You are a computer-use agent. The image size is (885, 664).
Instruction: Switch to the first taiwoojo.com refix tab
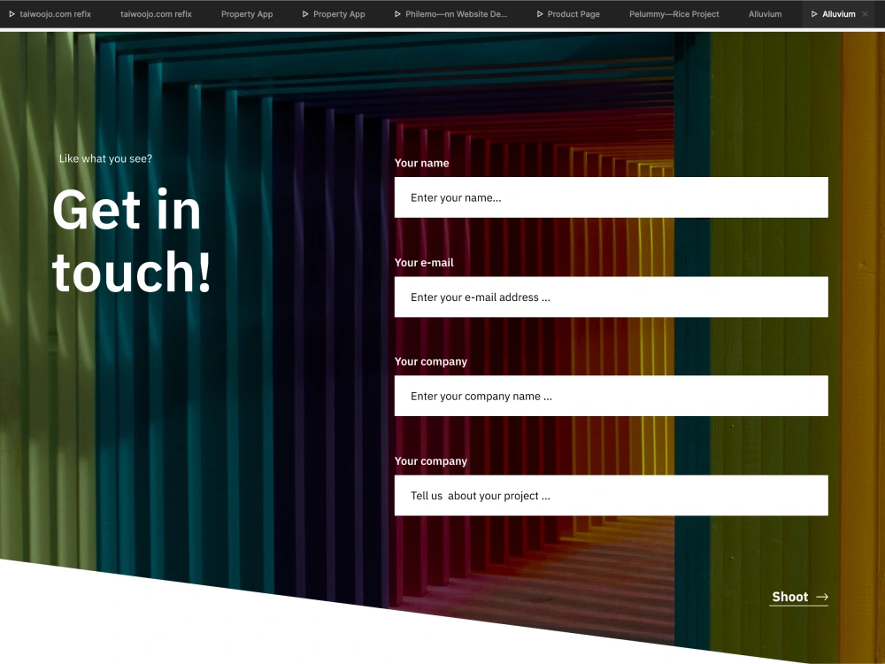coord(55,13)
